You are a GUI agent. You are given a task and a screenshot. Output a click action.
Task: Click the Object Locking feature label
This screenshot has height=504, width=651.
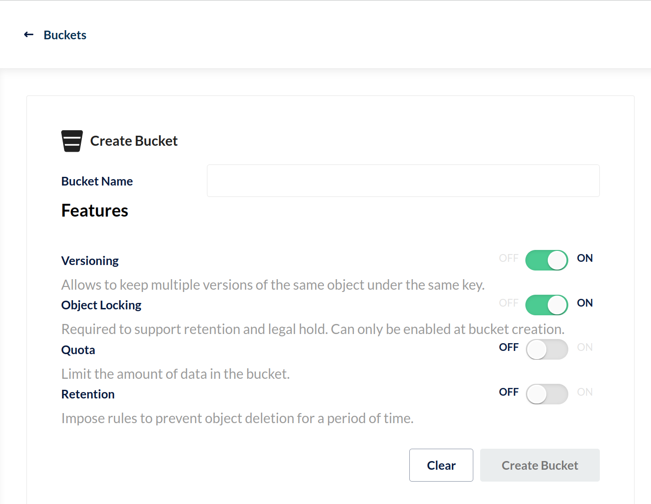pos(101,305)
